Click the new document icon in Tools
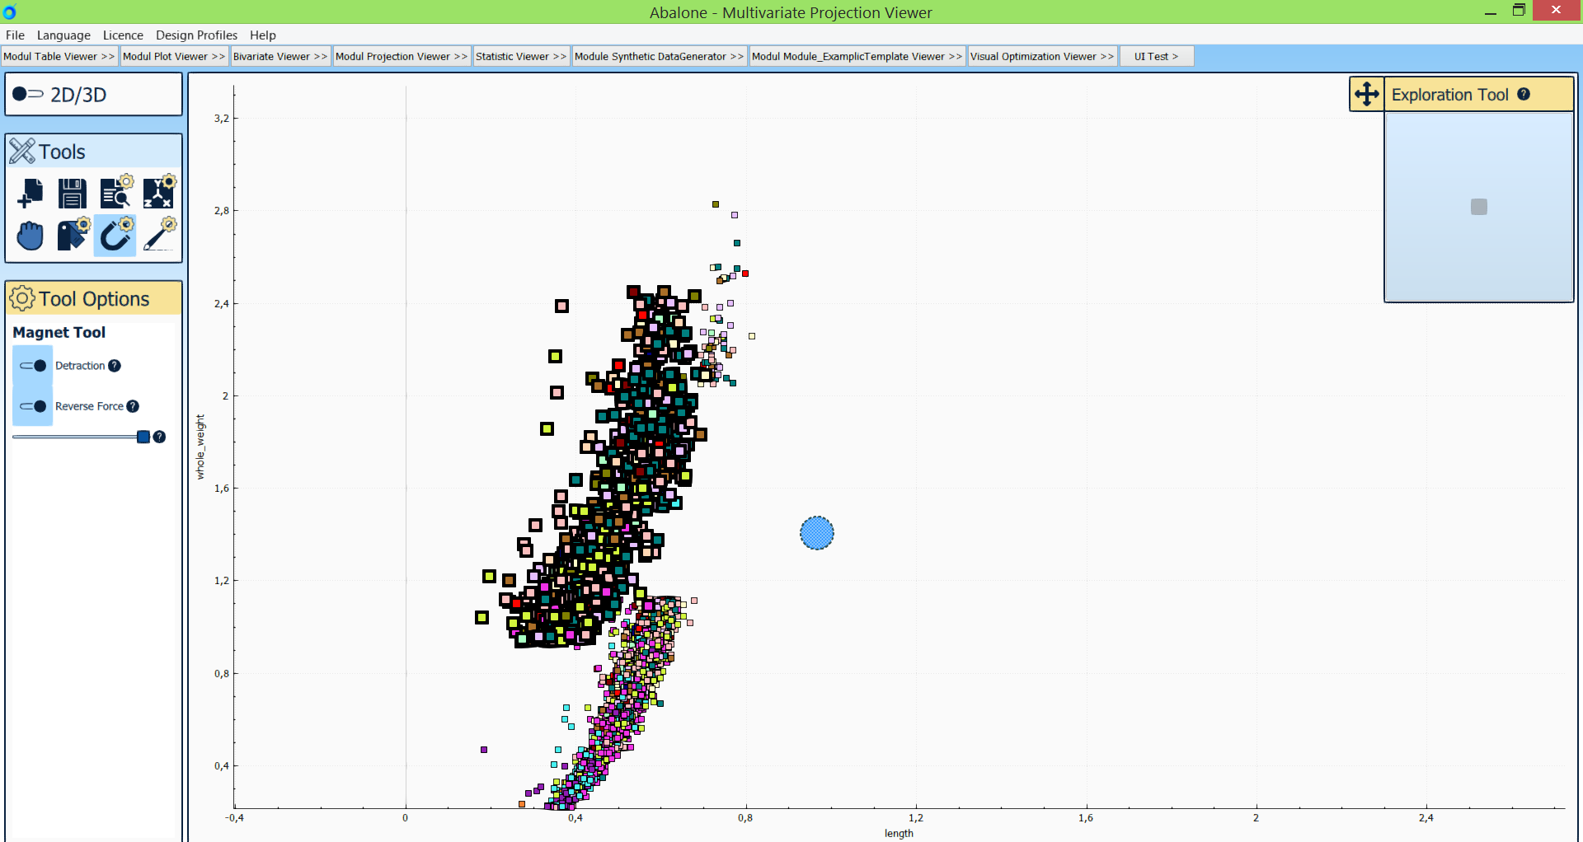The width and height of the screenshot is (1583, 842). coord(31,194)
